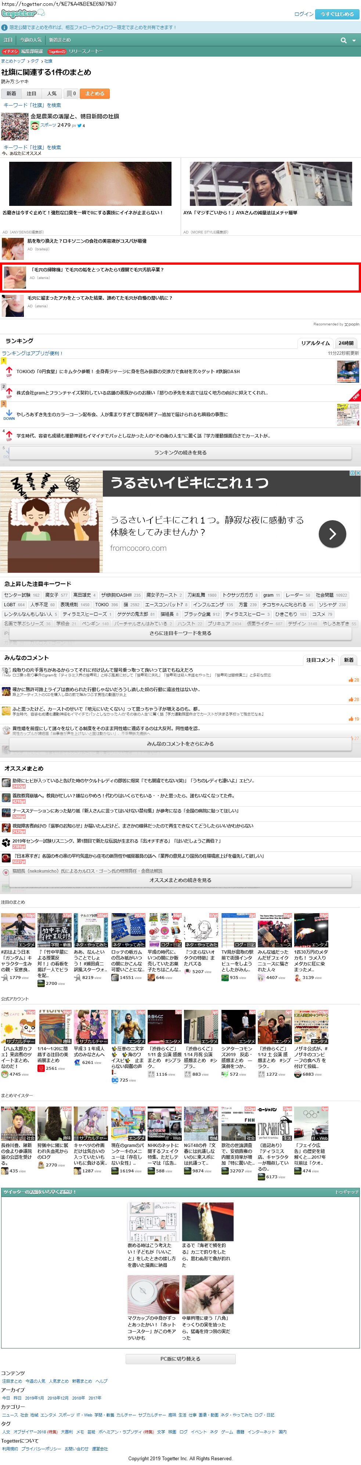
Task: Open the 今週の人気 navigation tab
Action: coord(31,40)
